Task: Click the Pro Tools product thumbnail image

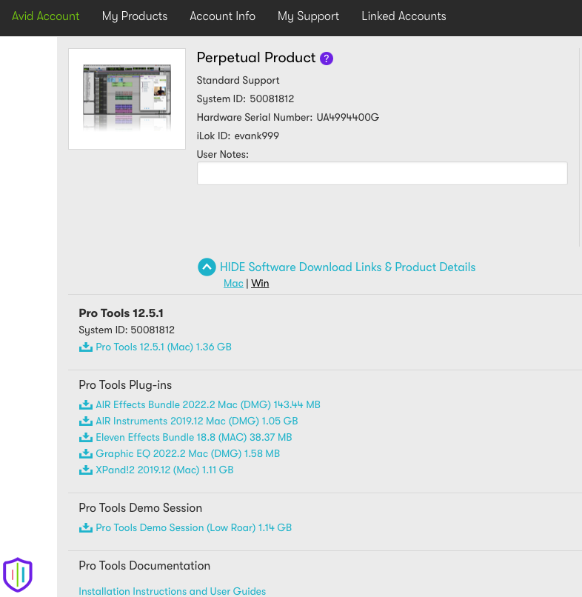Action: point(127,99)
